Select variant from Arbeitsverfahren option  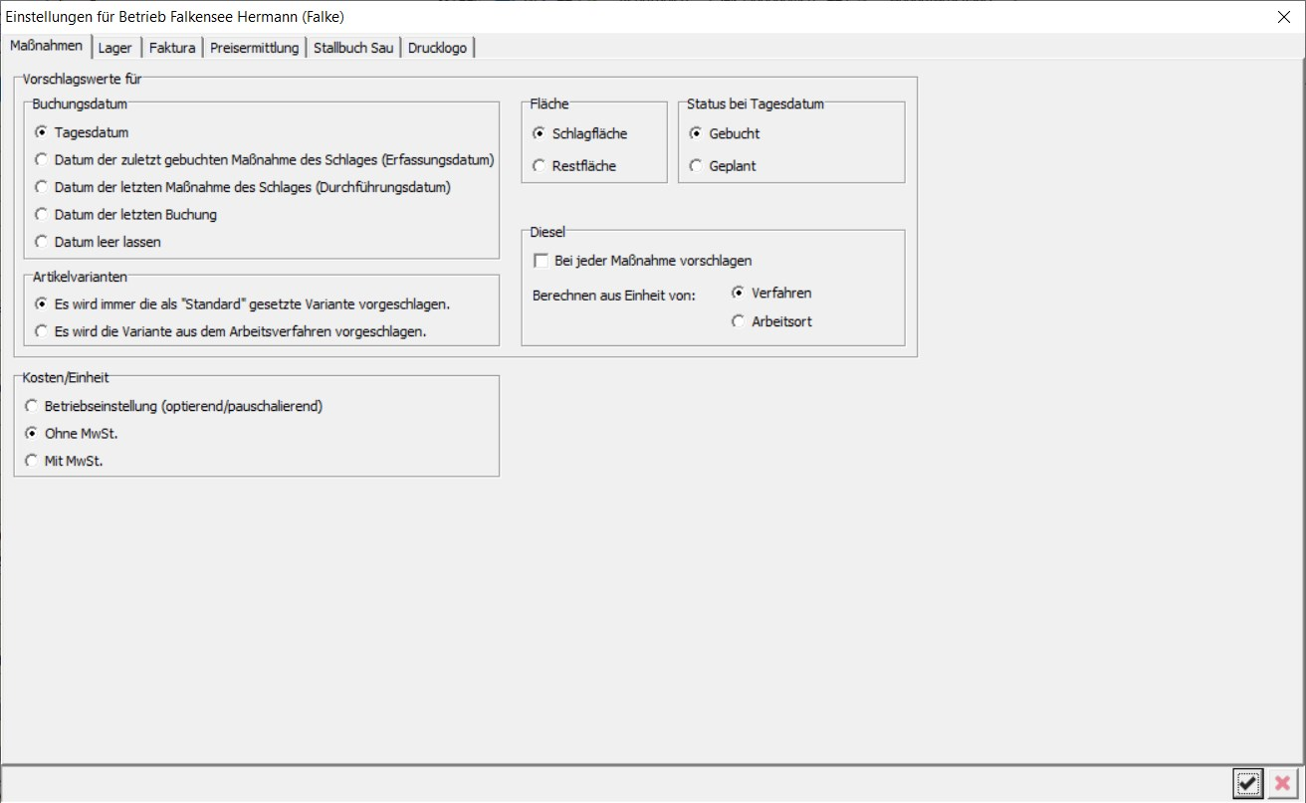(41, 331)
